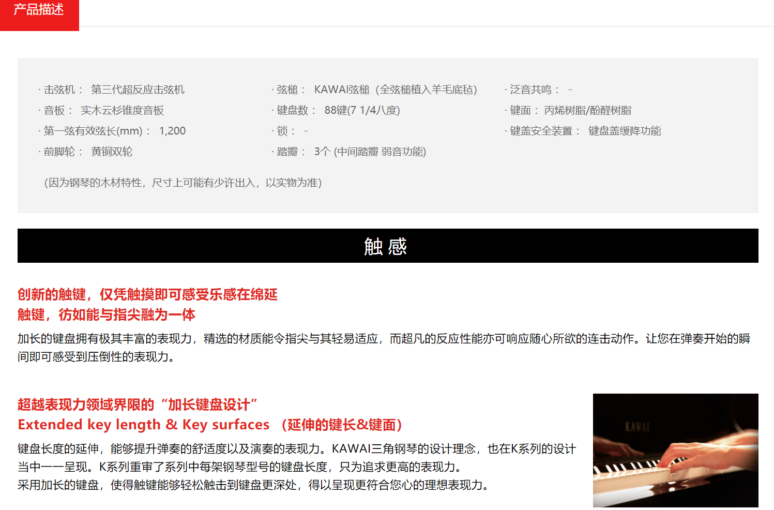Click the 锁 spec entry
774x510 pixels.
click(x=290, y=131)
